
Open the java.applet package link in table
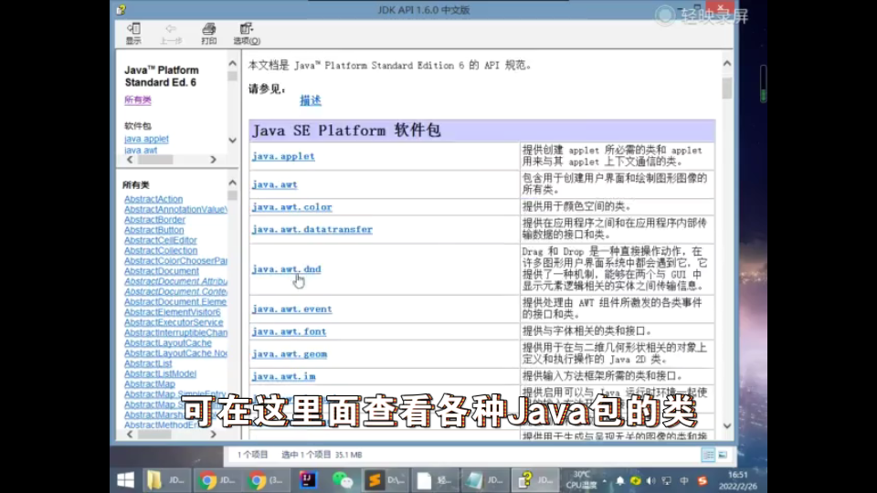283,156
